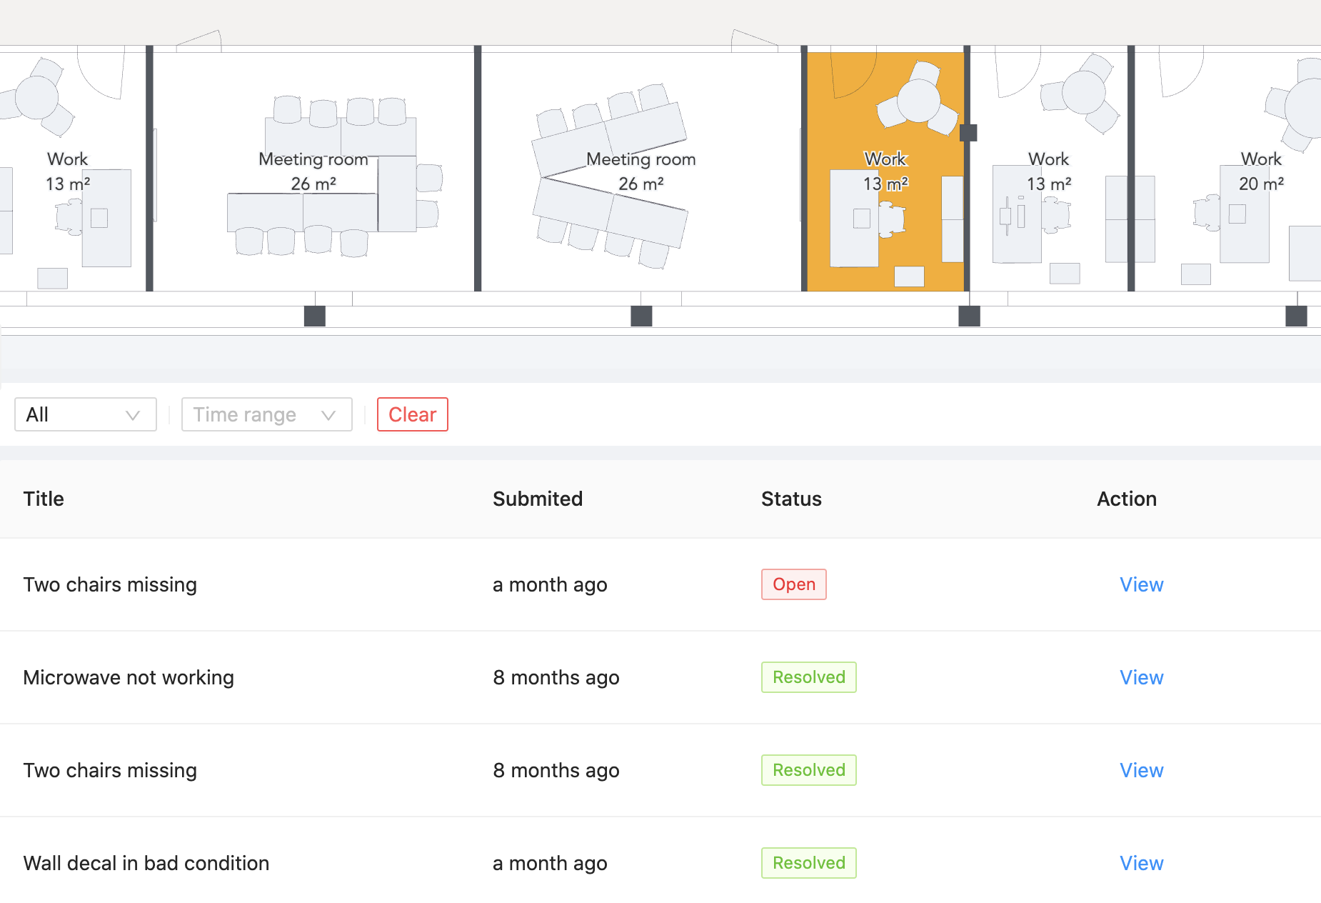Select the Work 20 m² room

click(1228, 171)
